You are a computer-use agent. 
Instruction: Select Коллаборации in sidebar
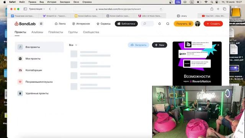pos(39,70)
